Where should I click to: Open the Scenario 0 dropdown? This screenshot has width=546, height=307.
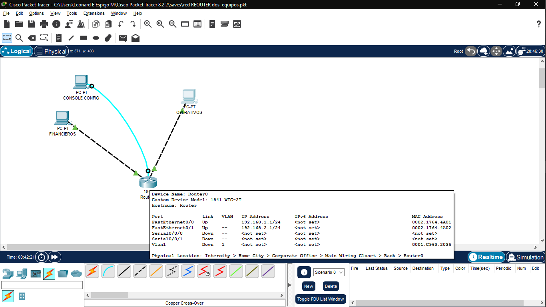click(329, 272)
